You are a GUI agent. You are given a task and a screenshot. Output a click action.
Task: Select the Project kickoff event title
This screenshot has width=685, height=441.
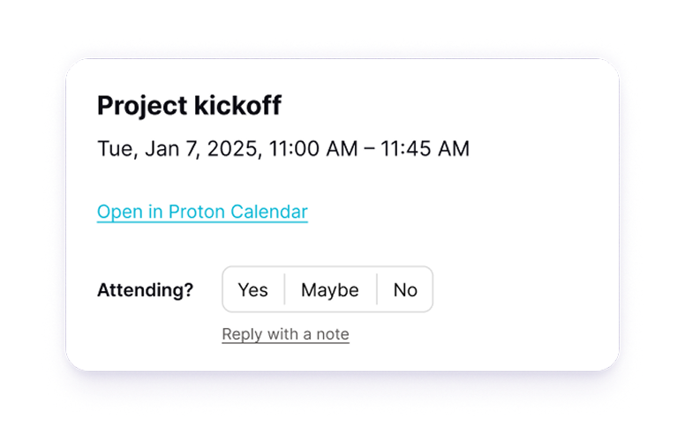pyautogui.click(x=189, y=106)
